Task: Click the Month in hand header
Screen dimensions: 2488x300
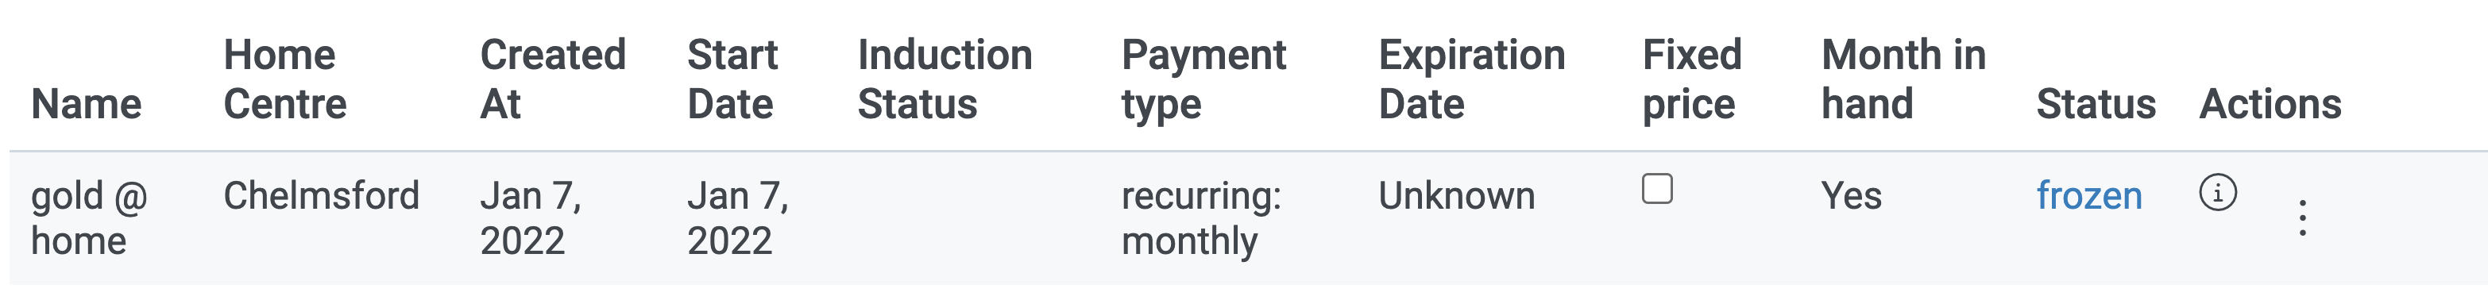Action: [x=1903, y=79]
